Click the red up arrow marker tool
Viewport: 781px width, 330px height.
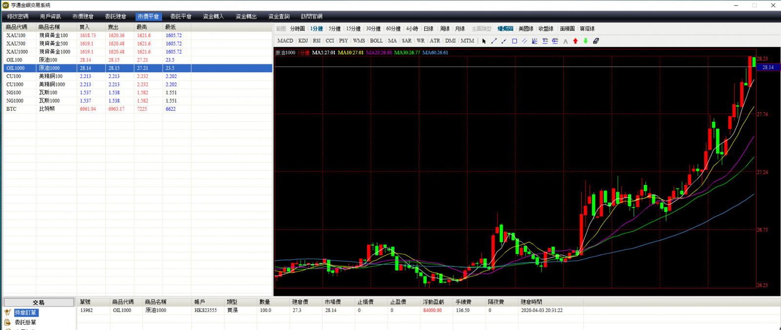click(575, 41)
